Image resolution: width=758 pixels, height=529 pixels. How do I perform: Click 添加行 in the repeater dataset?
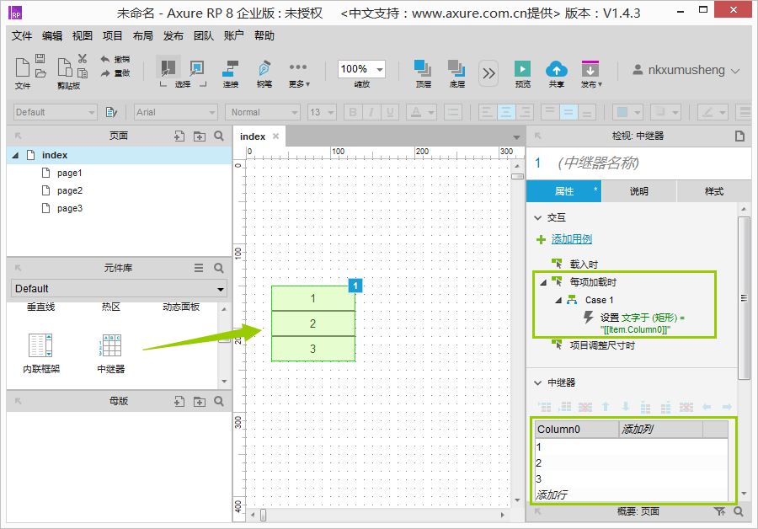coord(551,494)
